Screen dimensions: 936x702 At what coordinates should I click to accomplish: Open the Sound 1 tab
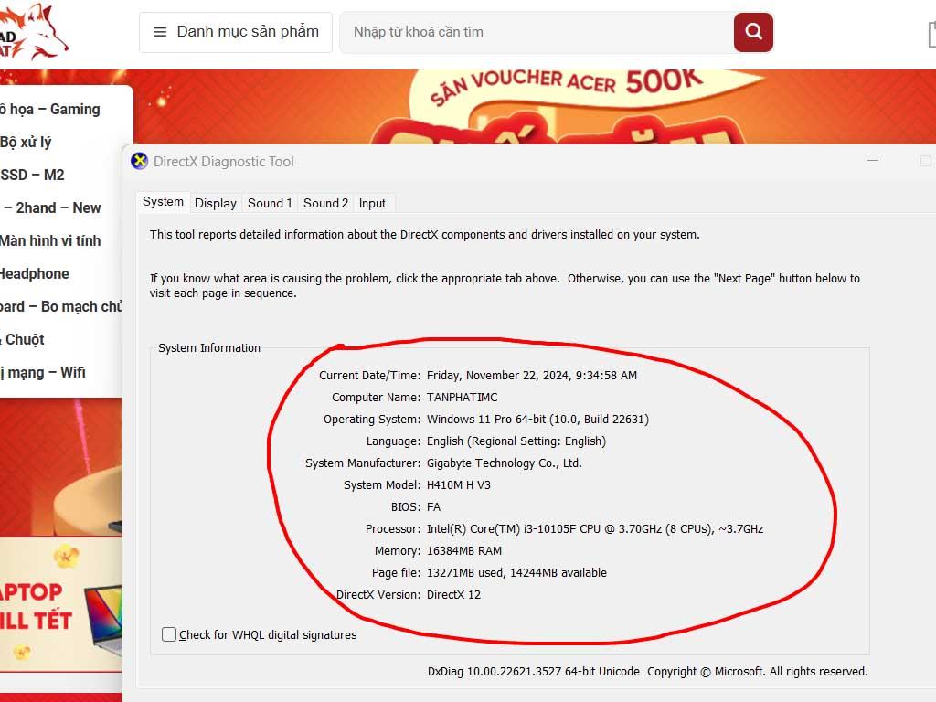pyautogui.click(x=270, y=203)
